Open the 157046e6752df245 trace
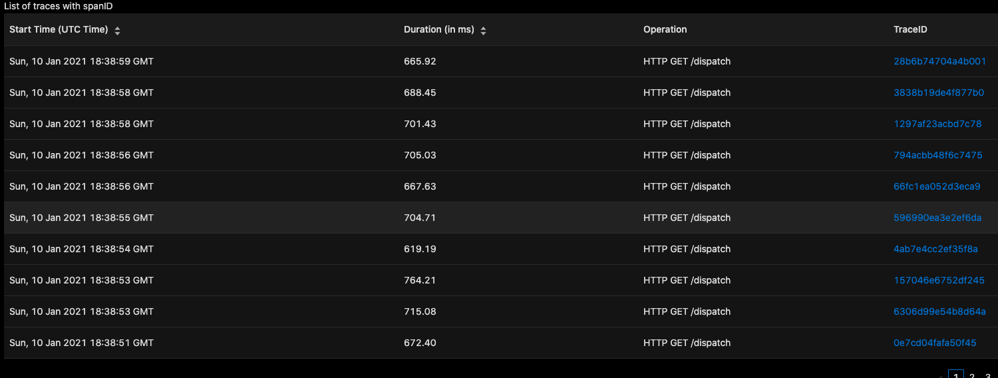 point(939,280)
